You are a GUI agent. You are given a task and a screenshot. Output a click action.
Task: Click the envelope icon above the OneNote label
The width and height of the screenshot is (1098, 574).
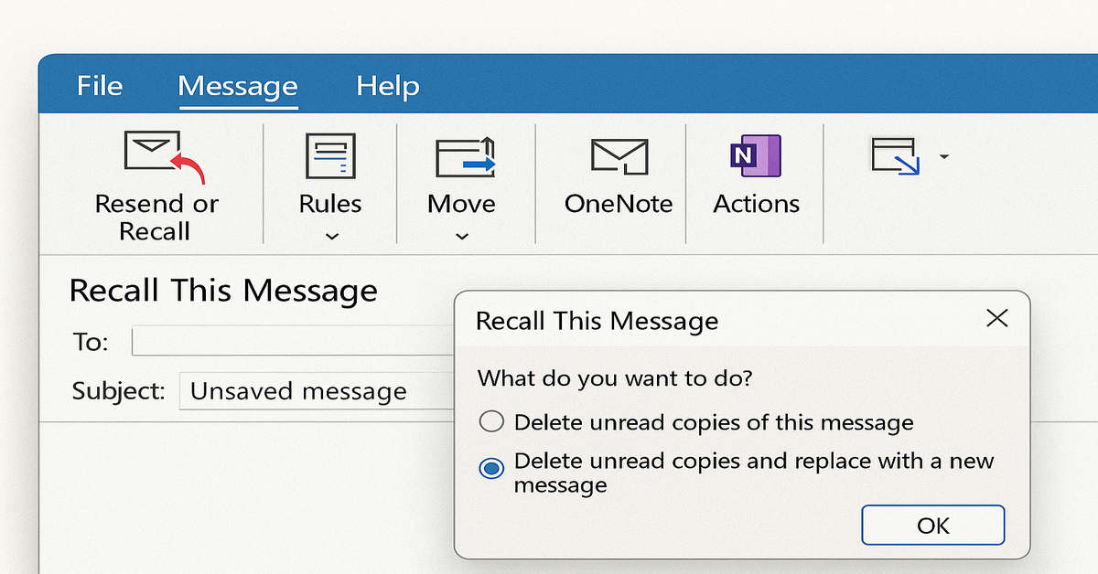coord(619,156)
